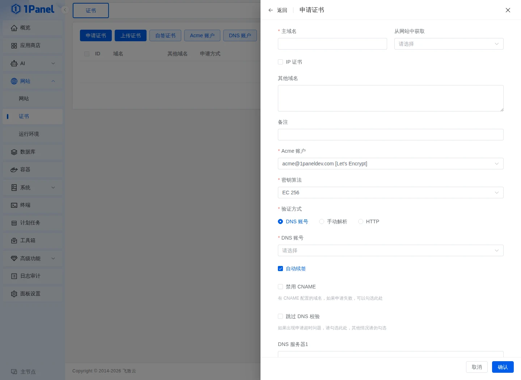Click the 自签证书 button

[x=165, y=35]
